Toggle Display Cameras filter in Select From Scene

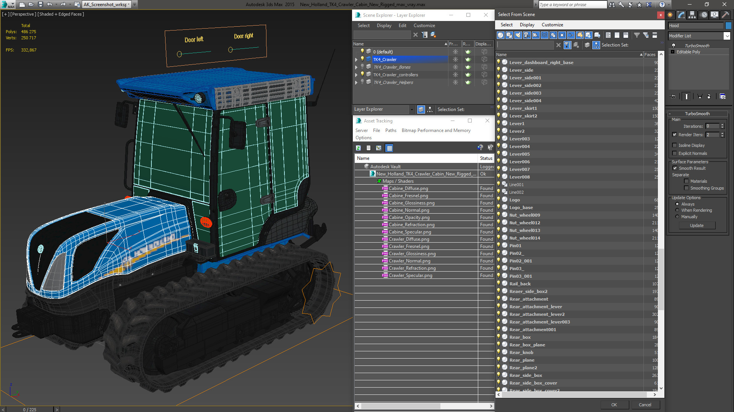(x=527, y=35)
